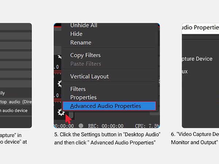This screenshot has height=164, width=219.
Task: Open Filters from the context menu
Action: (78, 89)
